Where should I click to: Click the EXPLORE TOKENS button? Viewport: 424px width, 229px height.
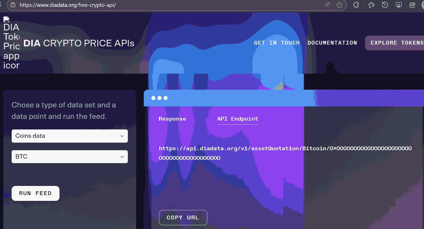(397, 43)
